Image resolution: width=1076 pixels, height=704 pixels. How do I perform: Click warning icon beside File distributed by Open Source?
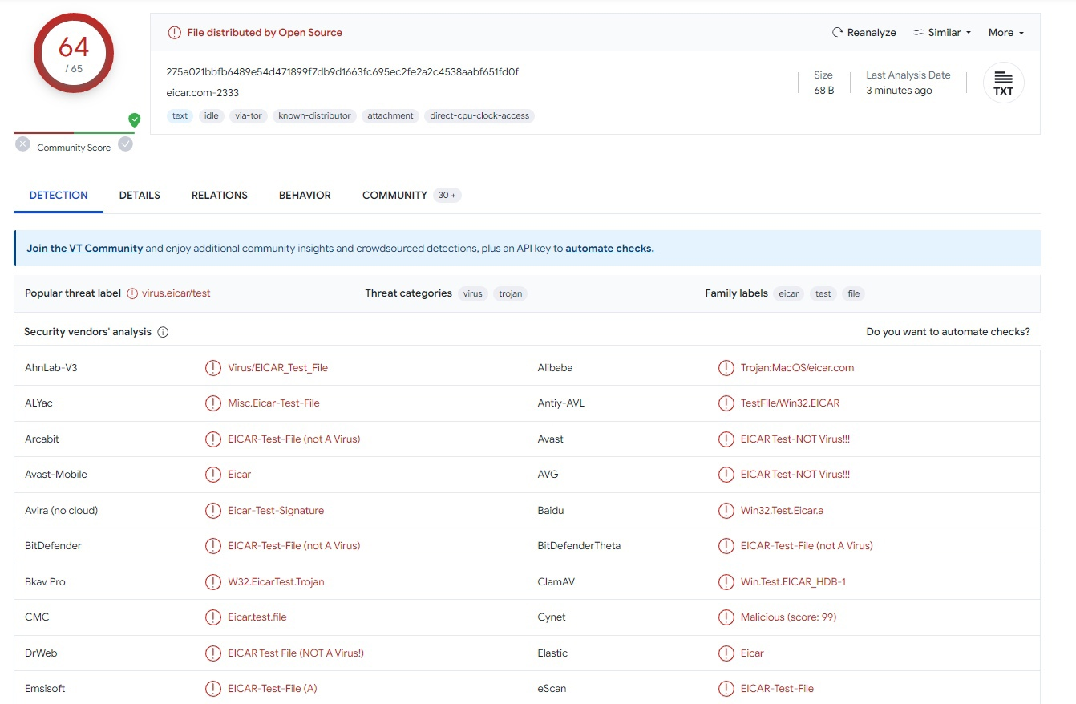point(174,33)
